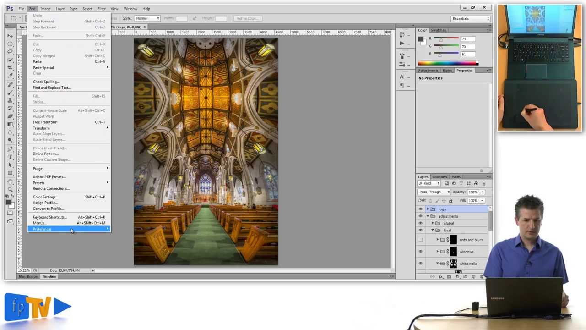This screenshot has width=586, height=330.
Task: Click the create new group icon
Action: pos(465,277)
